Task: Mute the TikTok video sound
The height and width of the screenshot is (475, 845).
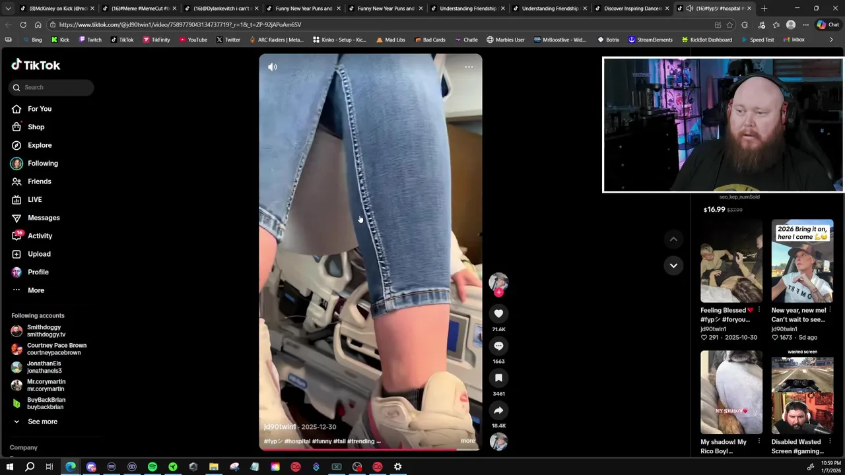Action: point(273,67)
